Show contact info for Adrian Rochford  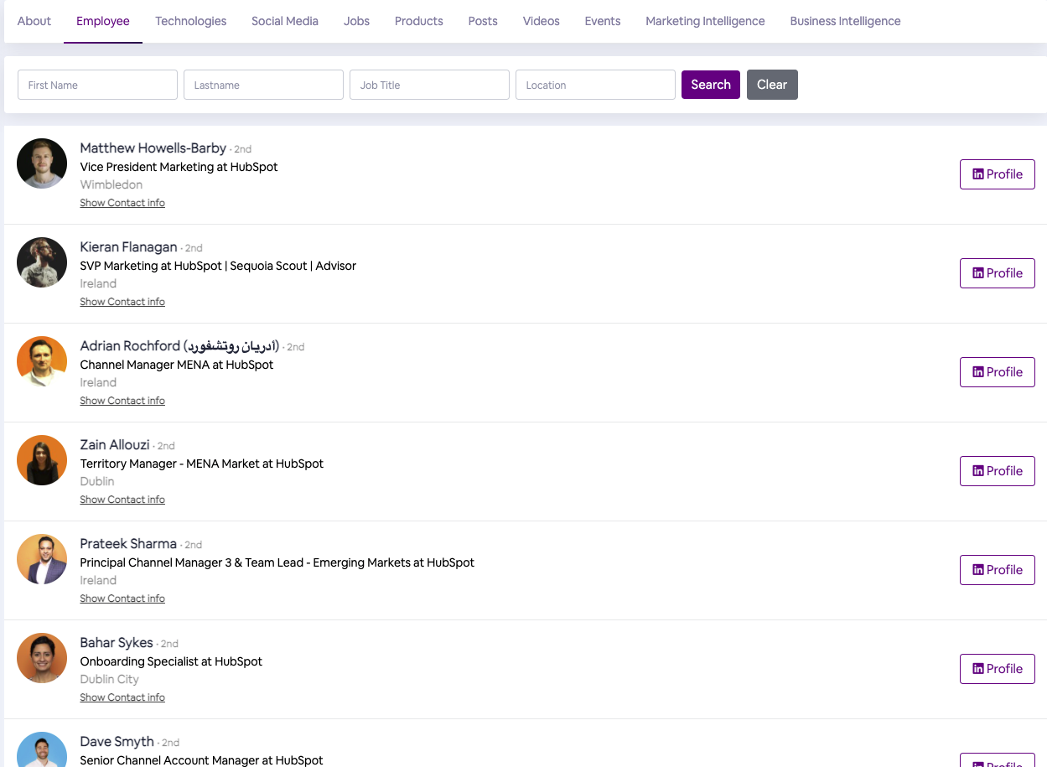click(122, 401)
